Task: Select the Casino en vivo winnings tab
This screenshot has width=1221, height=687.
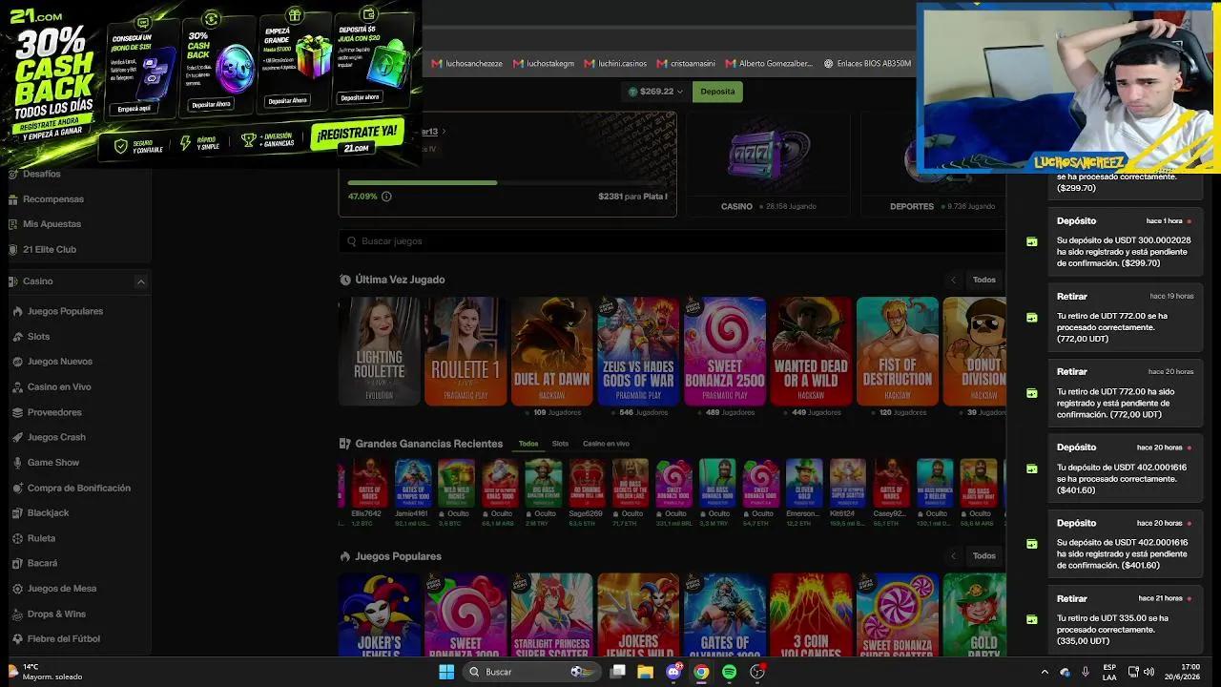Action: tap(606, 444)
